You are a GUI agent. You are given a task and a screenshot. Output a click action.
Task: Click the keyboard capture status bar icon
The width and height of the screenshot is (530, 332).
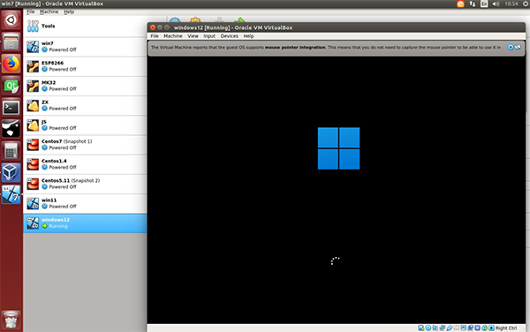point(491,328)
